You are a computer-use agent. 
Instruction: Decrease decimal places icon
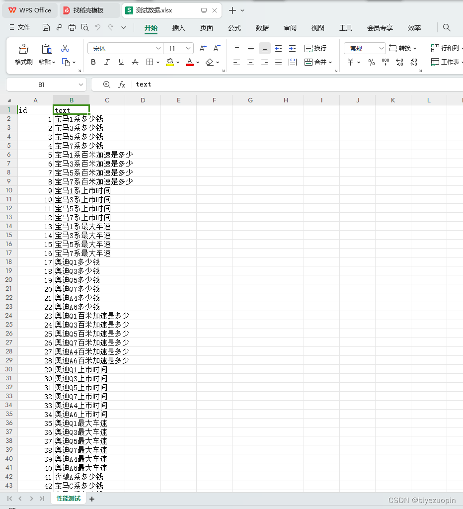point(414,62)
